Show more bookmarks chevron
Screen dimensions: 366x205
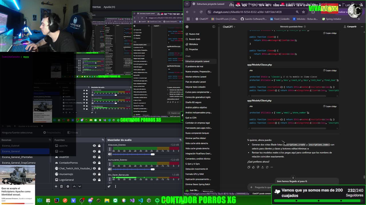[x=359, y=19]
